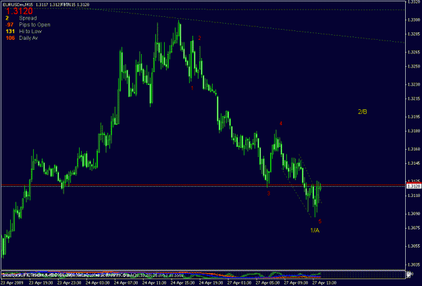Click the '27 Apr 01:30' time axis label

click(x=239, y=283)
